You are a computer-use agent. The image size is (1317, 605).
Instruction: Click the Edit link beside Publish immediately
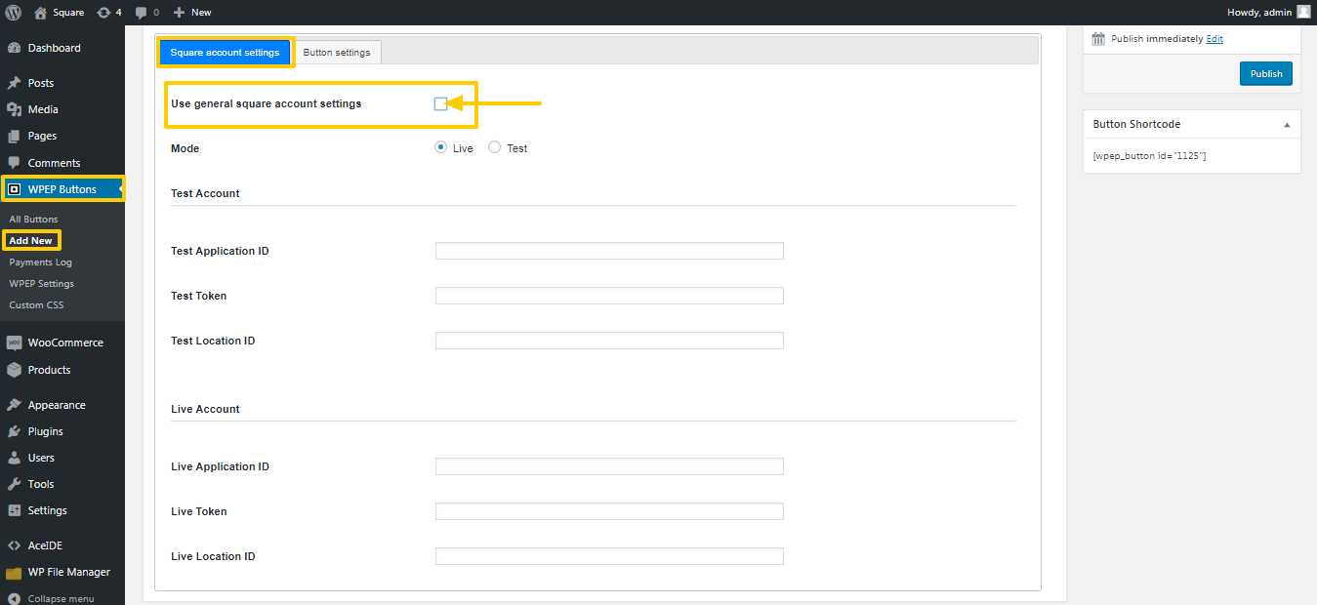[1214, 39]
